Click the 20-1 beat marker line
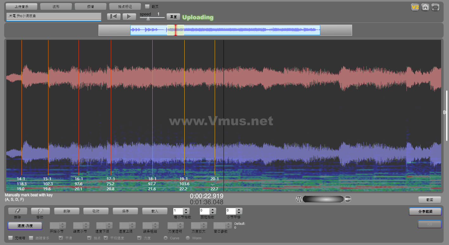The height and width of the screenshot is (245, 449). tap(215, 107)
